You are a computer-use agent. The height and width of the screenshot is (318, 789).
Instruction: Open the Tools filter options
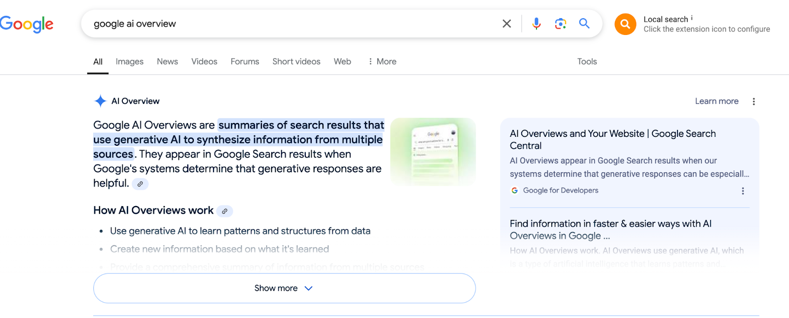click(587, 62)
